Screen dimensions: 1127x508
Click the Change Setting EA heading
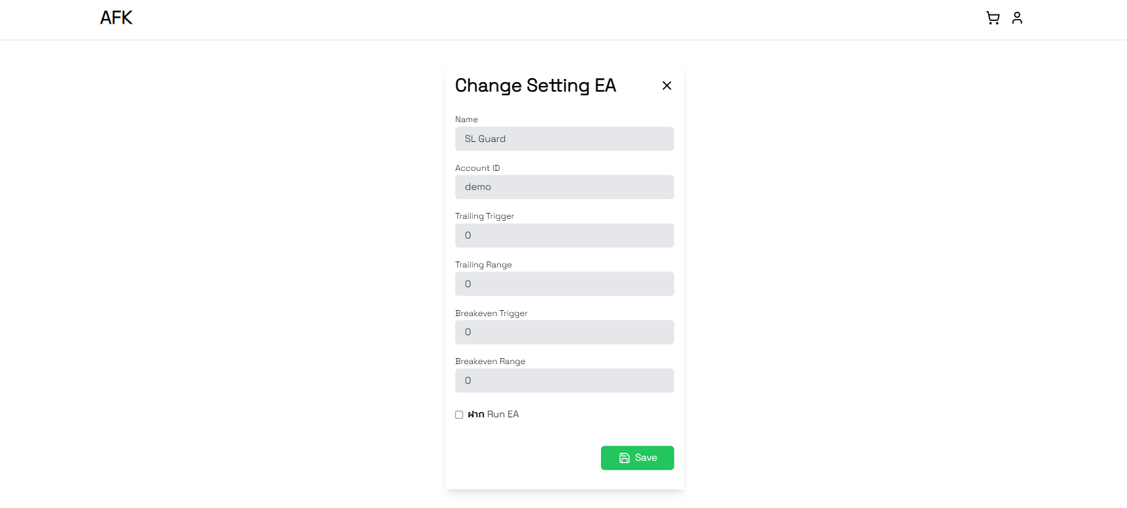click(535, 85)
